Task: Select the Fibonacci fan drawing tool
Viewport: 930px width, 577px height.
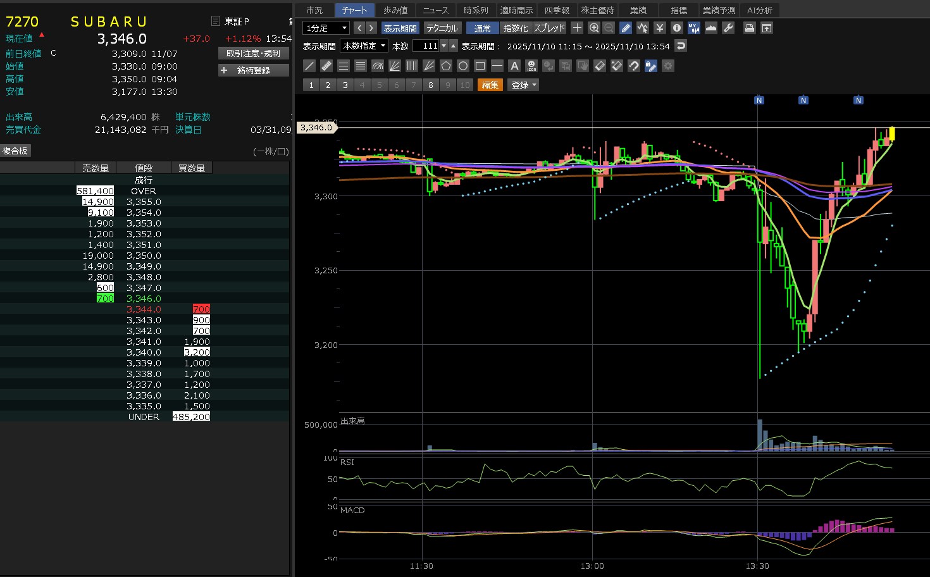Action: 395,66
